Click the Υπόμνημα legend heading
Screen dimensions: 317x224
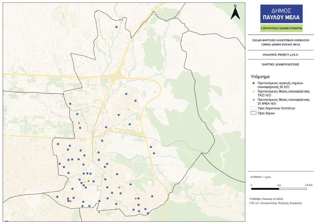(x=260, y=76)
